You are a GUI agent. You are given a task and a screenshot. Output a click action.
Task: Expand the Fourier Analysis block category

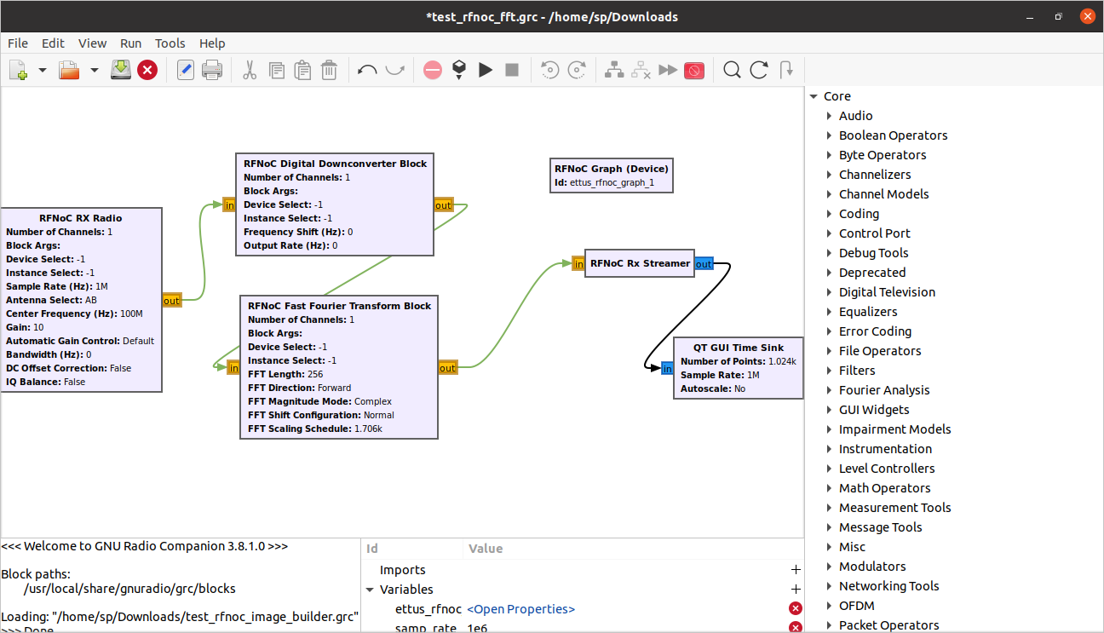pos(829,390)
